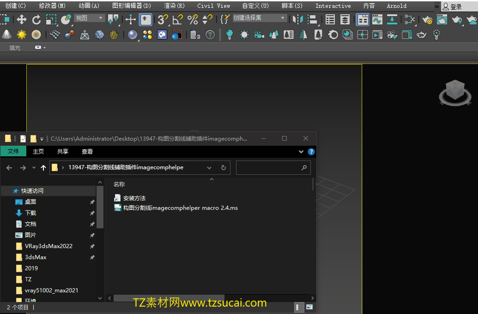This screenshot has height=314, width=478.
Task: Open Render Setup teapot-gear icon
Action: pyautogui.click(x=427, y=19)
